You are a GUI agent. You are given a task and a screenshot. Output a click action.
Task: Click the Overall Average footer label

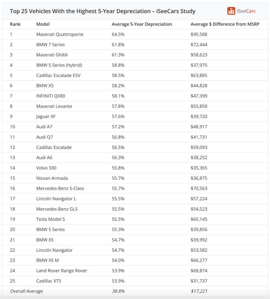click(x=26, y=291)
